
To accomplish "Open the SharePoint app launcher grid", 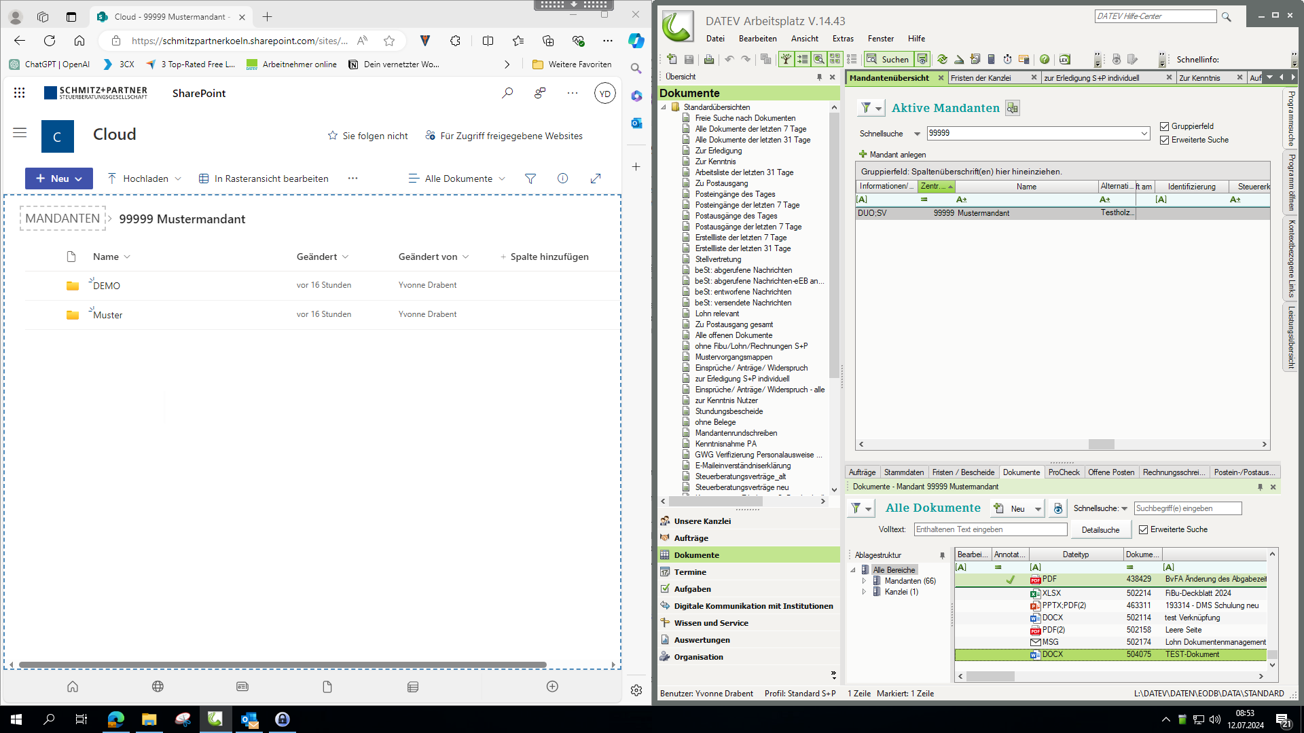I will 19,93.
